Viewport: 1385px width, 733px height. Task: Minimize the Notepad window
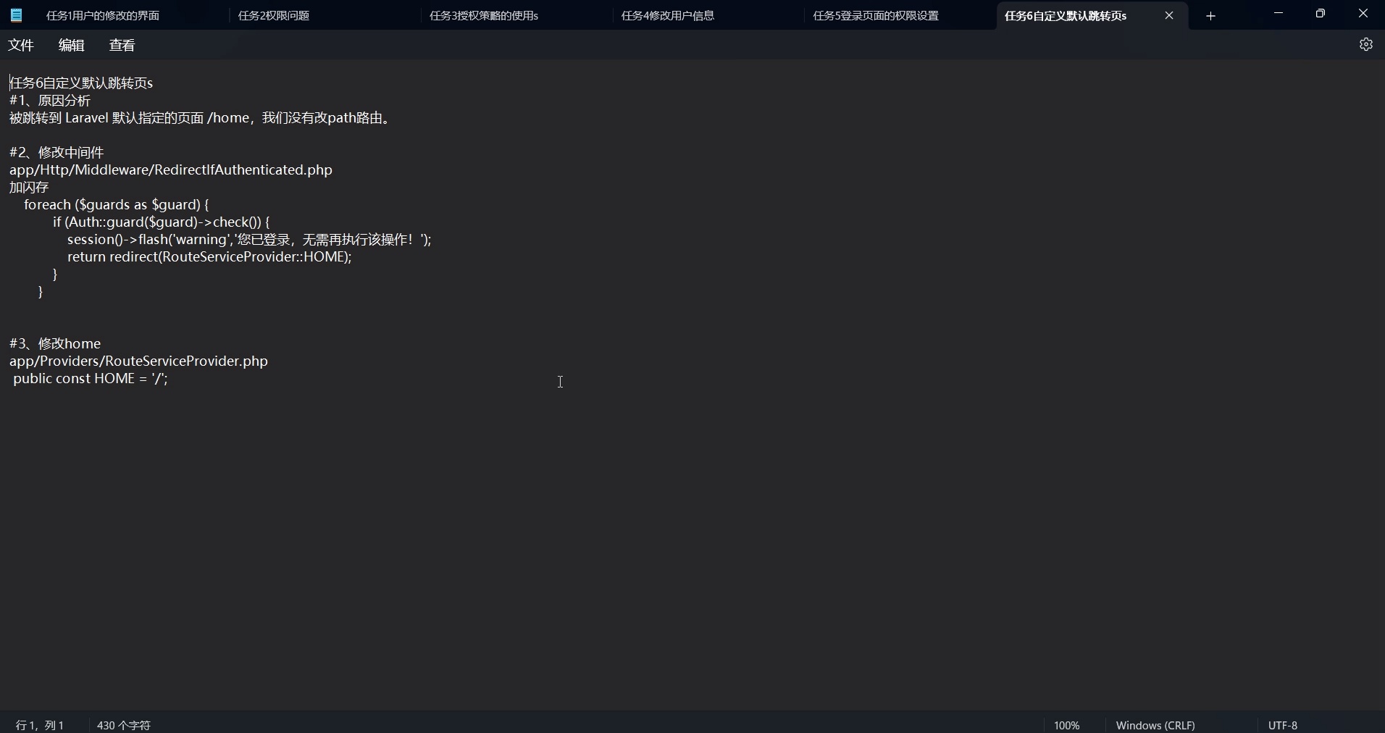1279,14
